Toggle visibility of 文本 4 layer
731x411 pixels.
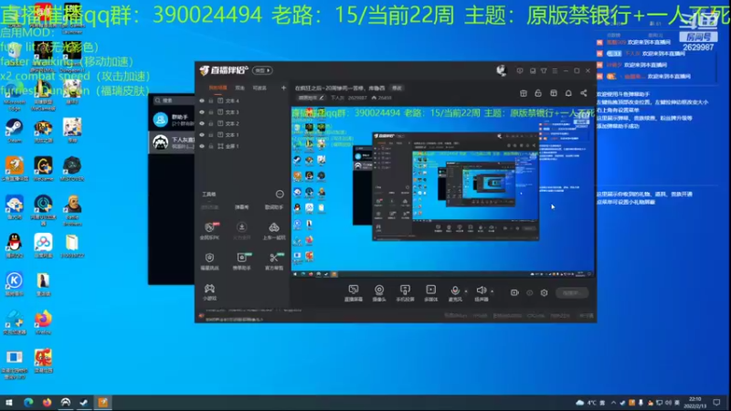pyautogui.click(x=202, y=100)
